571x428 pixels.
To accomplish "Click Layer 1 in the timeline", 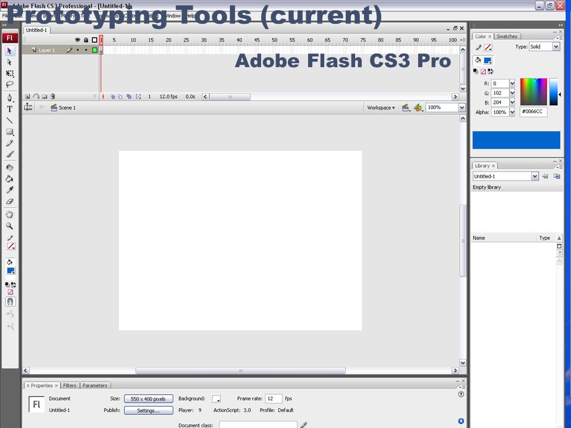I will (46, 50).
